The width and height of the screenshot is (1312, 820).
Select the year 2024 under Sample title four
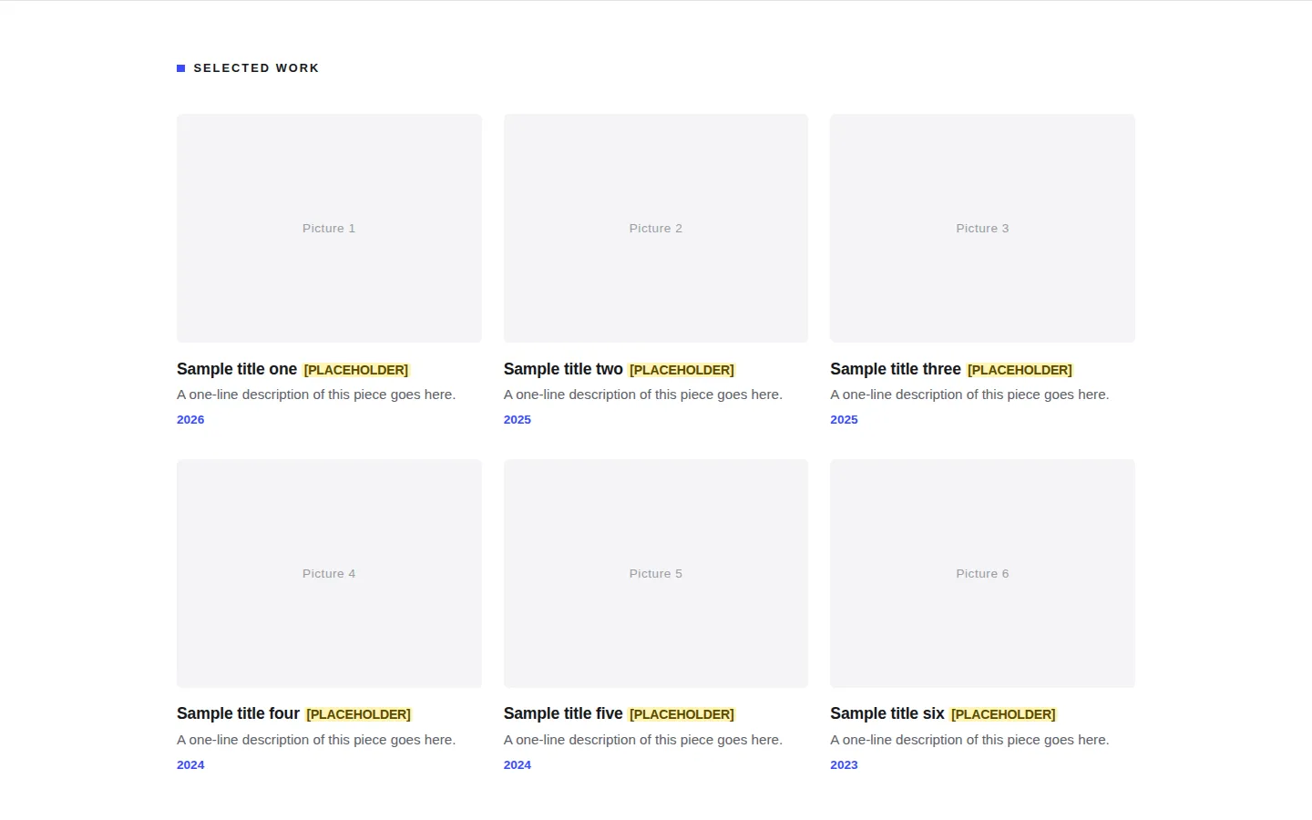coord(190,765)
